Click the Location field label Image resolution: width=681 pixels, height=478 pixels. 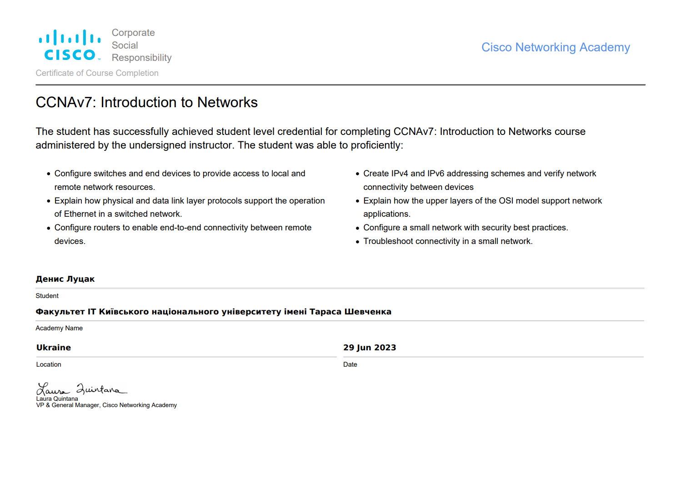[49, 364]
